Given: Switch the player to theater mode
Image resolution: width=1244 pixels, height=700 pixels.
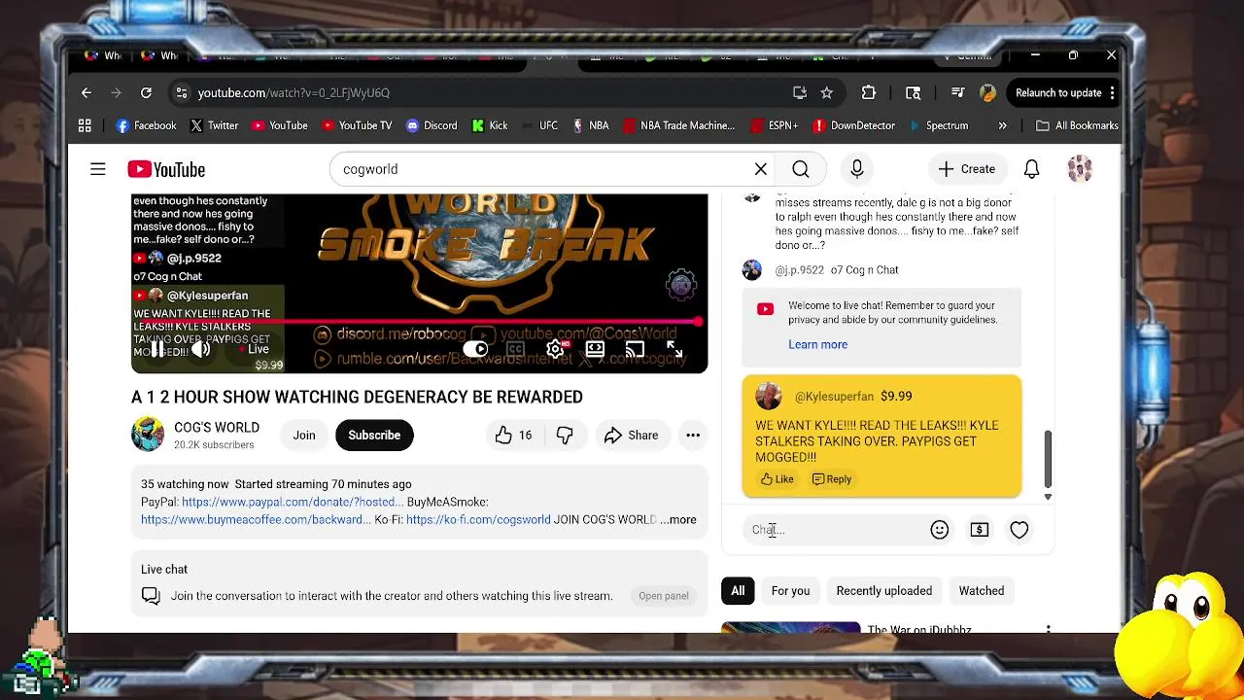Looking at the screenshot, I should pos(595,349).
